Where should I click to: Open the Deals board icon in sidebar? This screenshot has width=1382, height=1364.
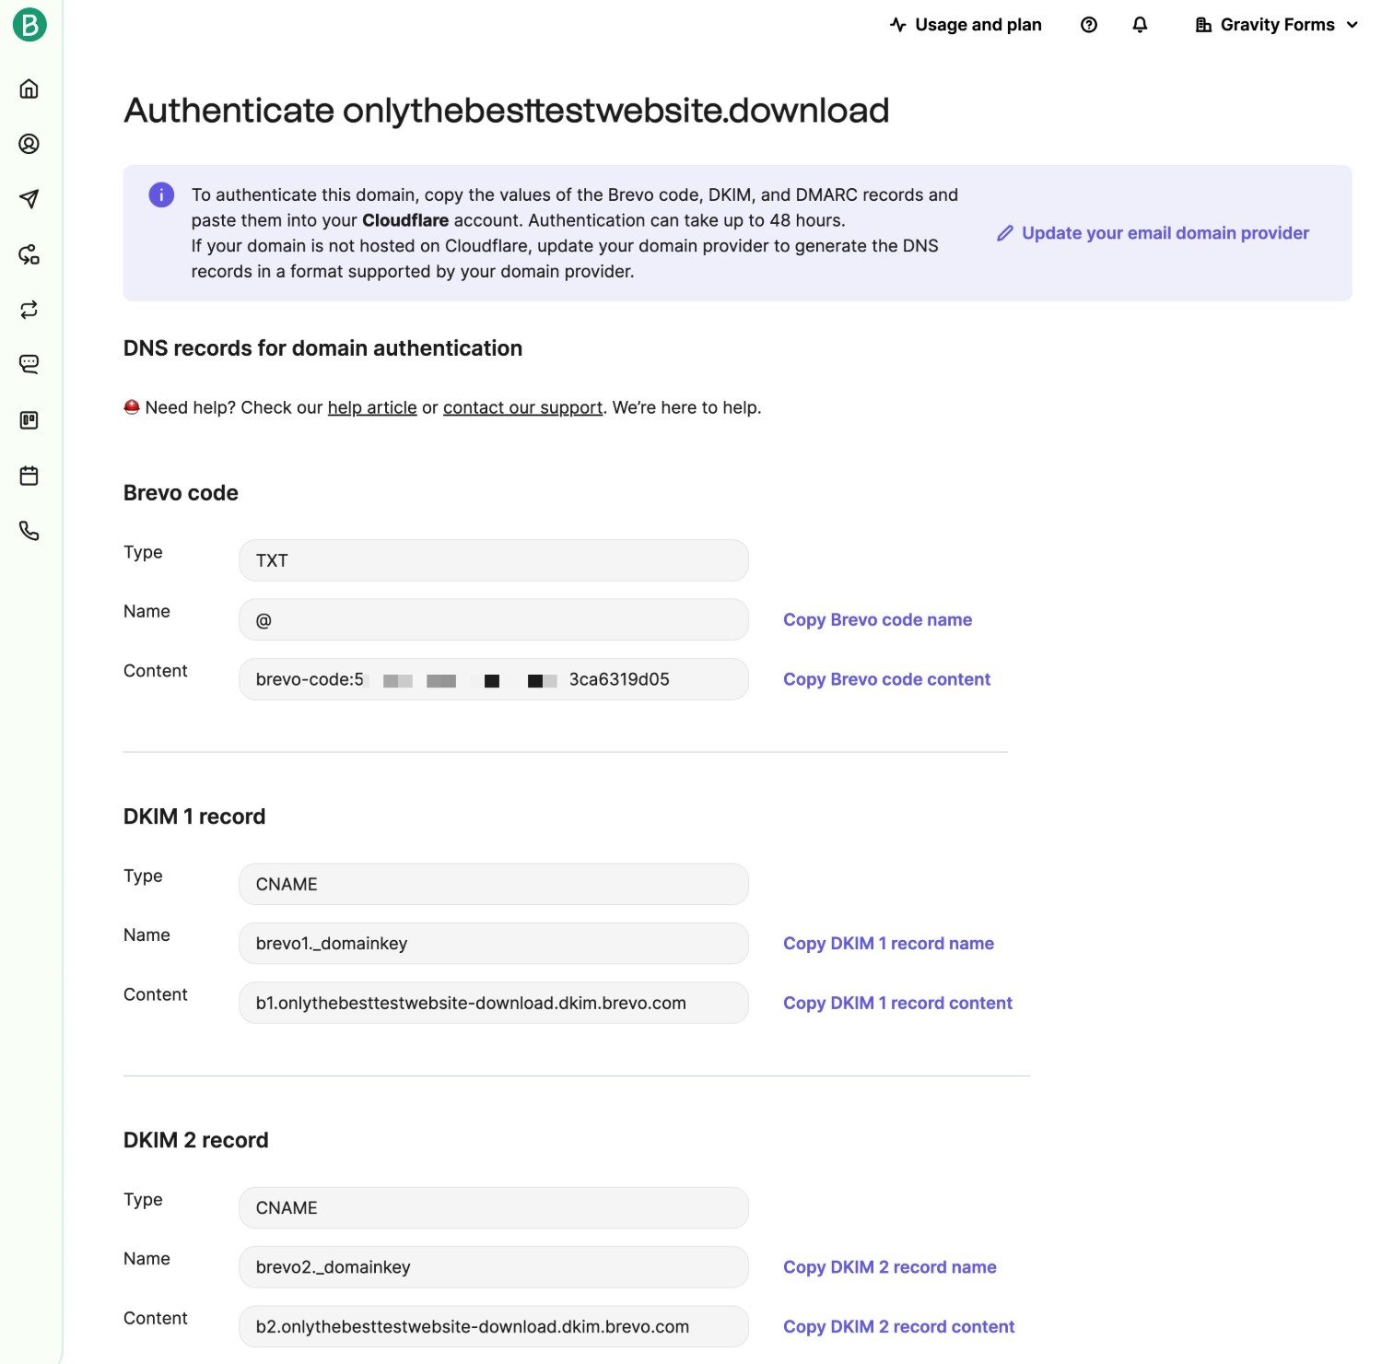(x=29, y=420)
